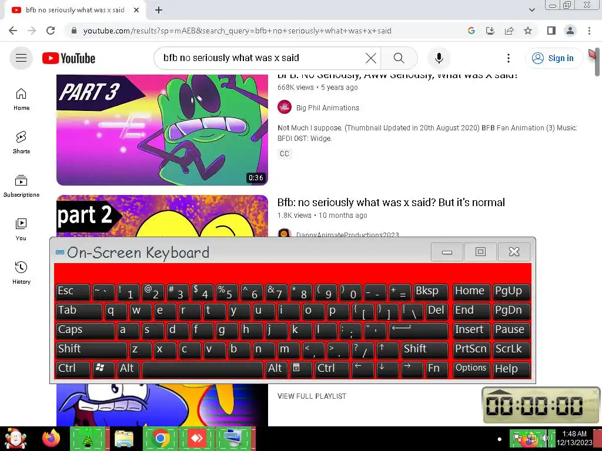Open Subscriptions in sidebar
602x451 pixels.
point(21,186)
